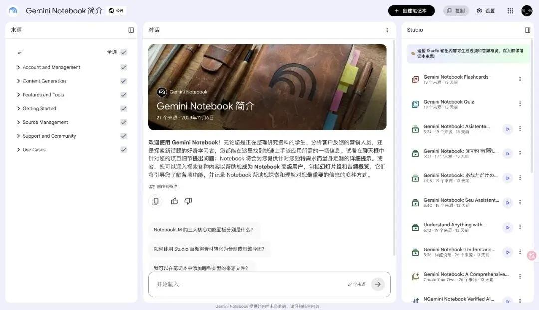Open more options for Hindi audio item

tap(520, 153)
